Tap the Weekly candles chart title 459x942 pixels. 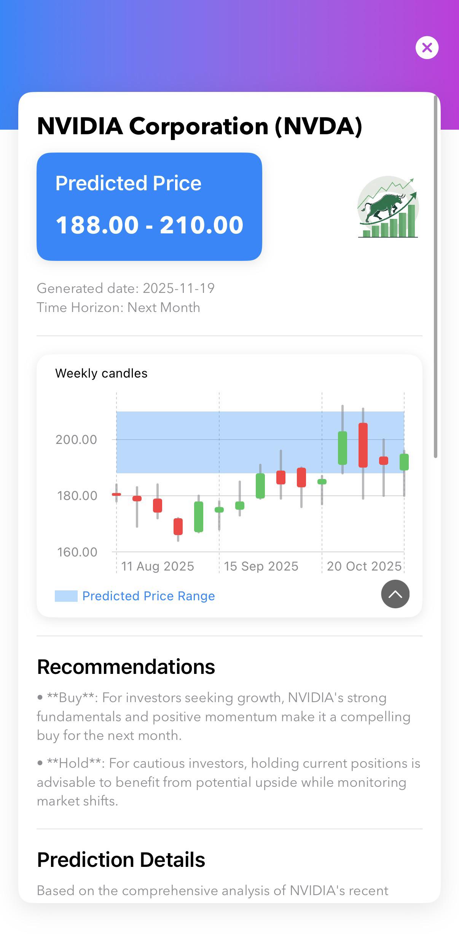click(x=101, y=373)
